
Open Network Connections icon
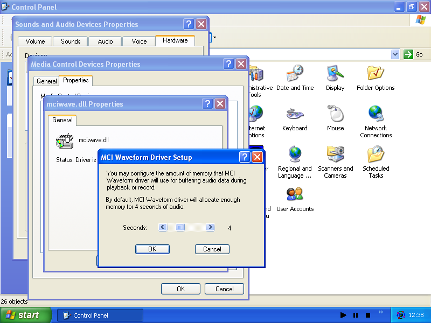(376, 114)
